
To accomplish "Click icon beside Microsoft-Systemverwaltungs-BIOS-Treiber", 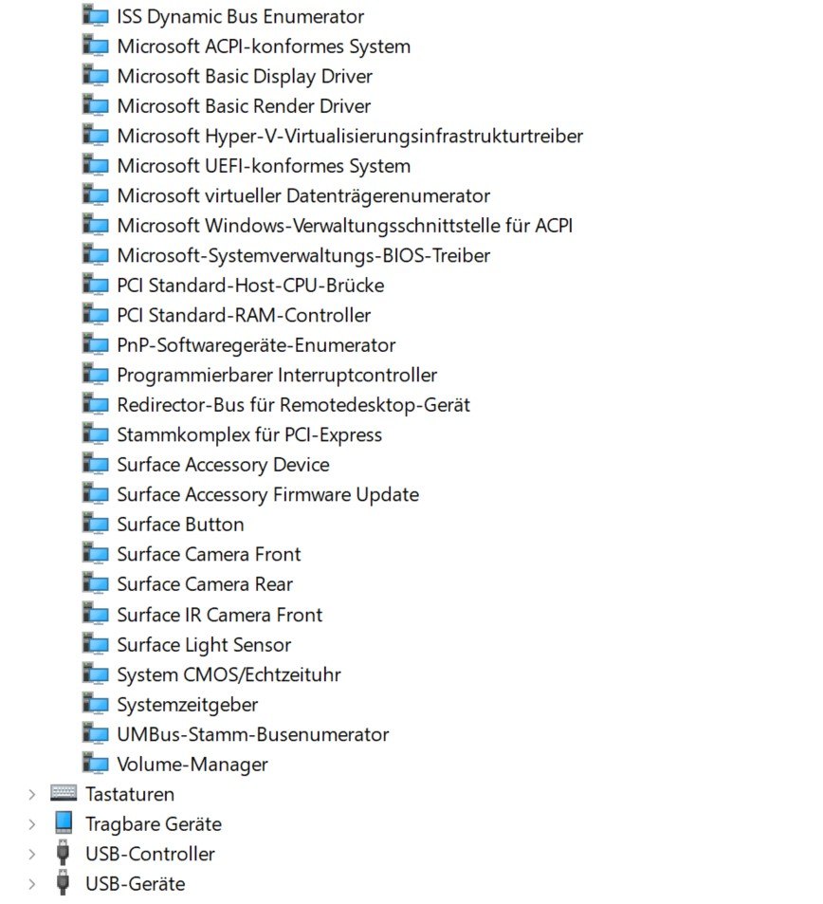I will point(95,255).
